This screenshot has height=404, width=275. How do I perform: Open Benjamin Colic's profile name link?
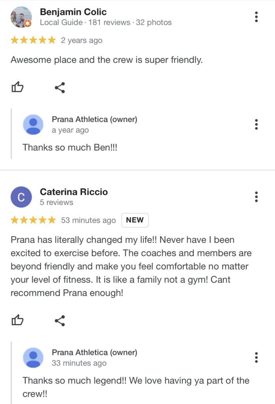click(73, 12)
